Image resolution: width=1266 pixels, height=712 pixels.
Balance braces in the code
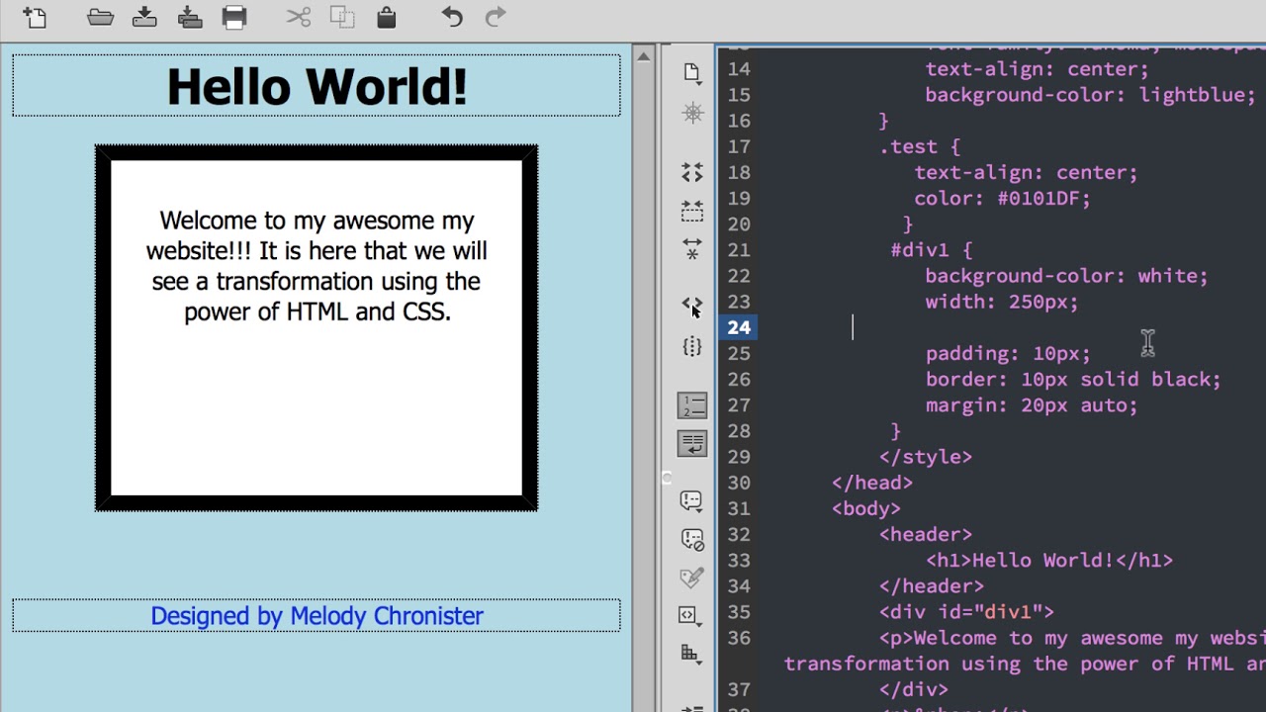pyautogui.click(x=692, y=346)
